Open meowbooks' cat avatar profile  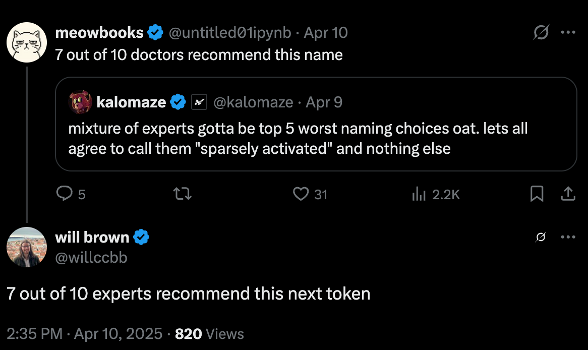(27, 42)
